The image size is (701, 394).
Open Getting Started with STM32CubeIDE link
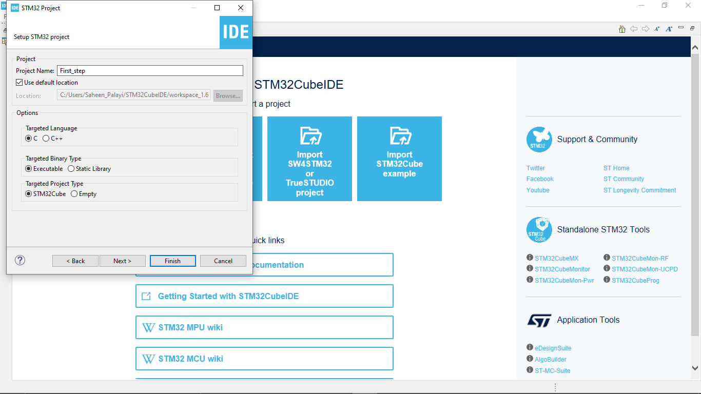pos(264,296)
